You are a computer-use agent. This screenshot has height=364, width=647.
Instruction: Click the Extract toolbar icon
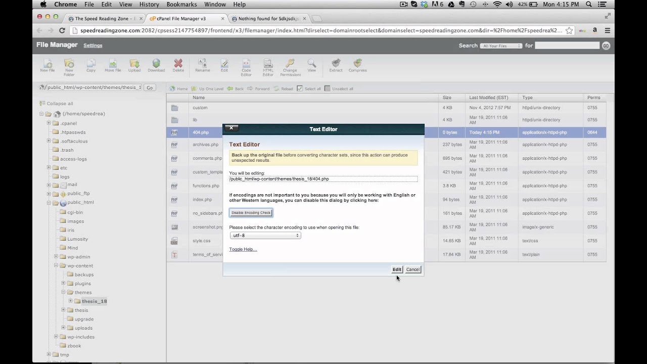click(x=336, y=66)
